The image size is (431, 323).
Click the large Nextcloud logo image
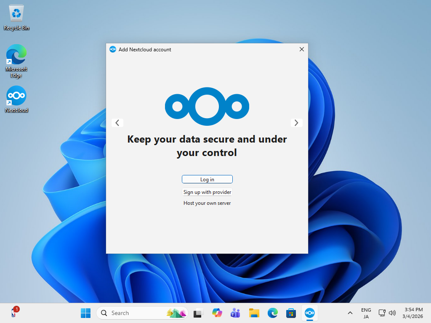click(207, 106)
